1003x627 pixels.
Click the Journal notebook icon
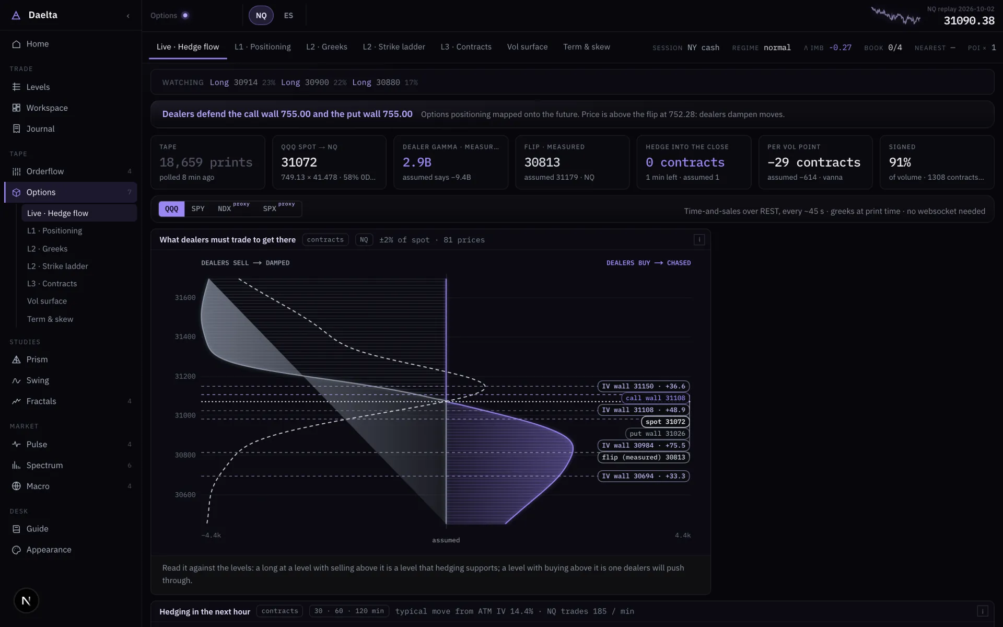click(16, 129)
